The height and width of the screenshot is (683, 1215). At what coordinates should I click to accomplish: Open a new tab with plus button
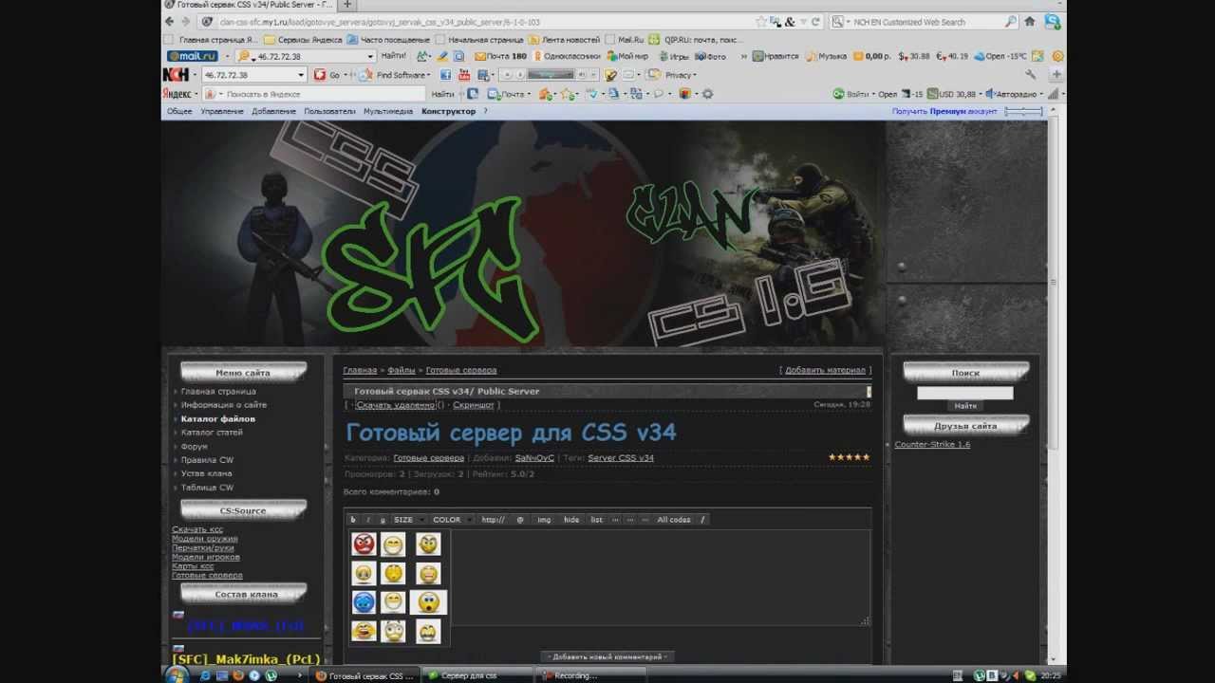pos(346,5)
